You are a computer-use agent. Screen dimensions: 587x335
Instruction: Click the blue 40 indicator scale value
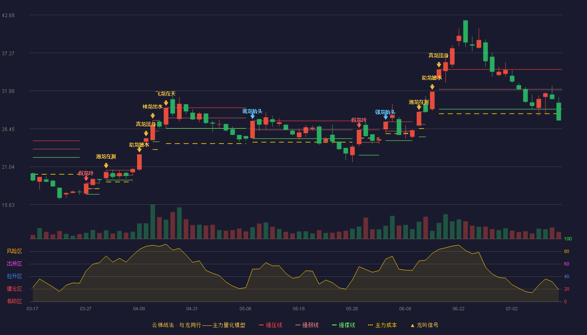[x=566, y=276]
